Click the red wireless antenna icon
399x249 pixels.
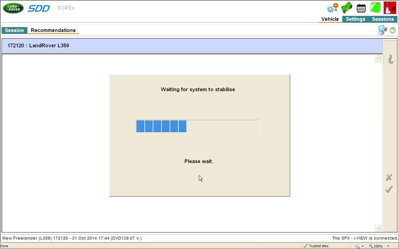tap(390, 8)
